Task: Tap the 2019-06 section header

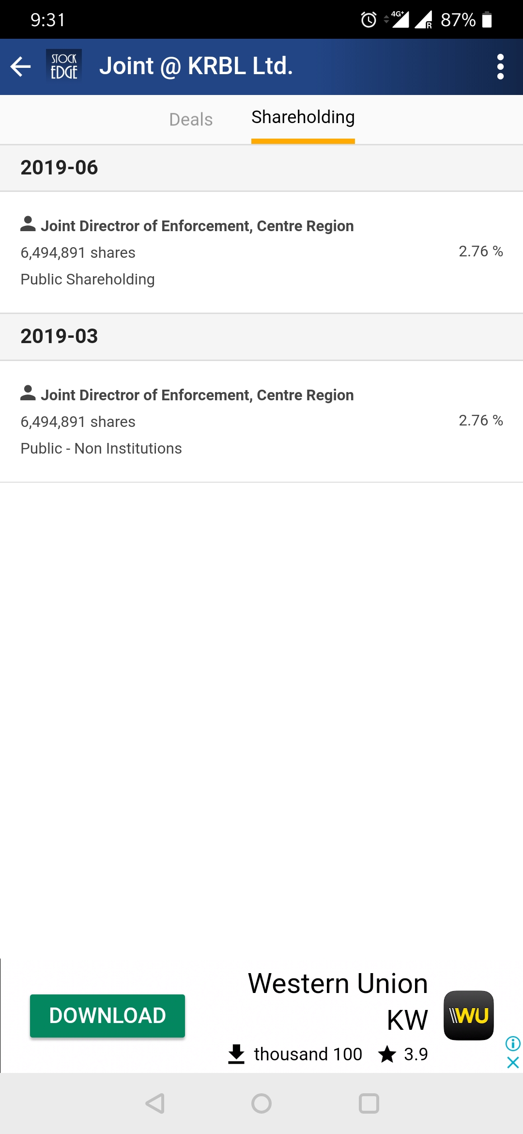Action: [261, 168]
